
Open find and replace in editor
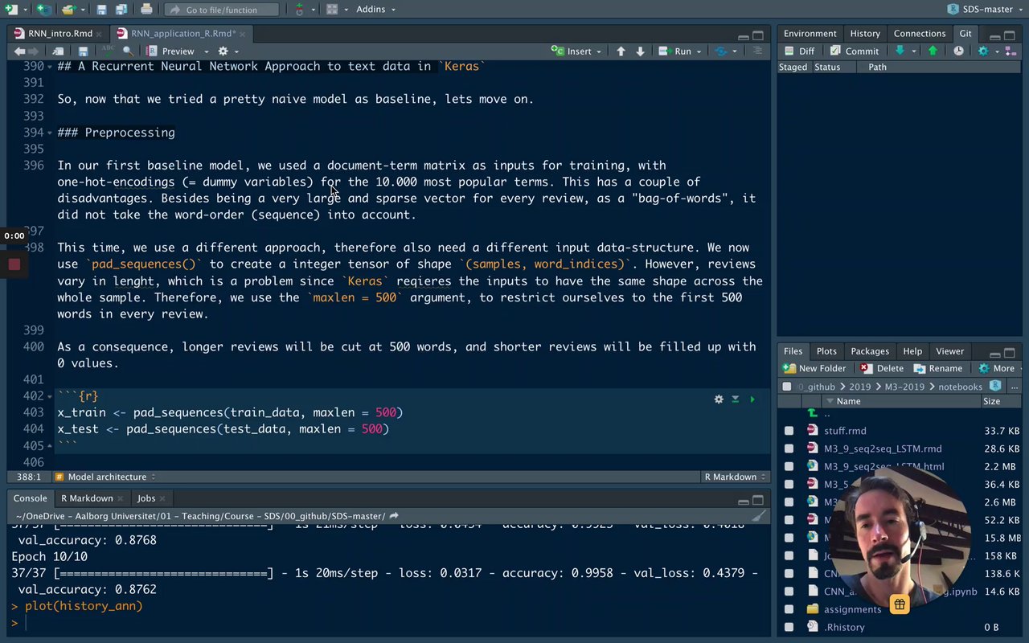point(128,51)
